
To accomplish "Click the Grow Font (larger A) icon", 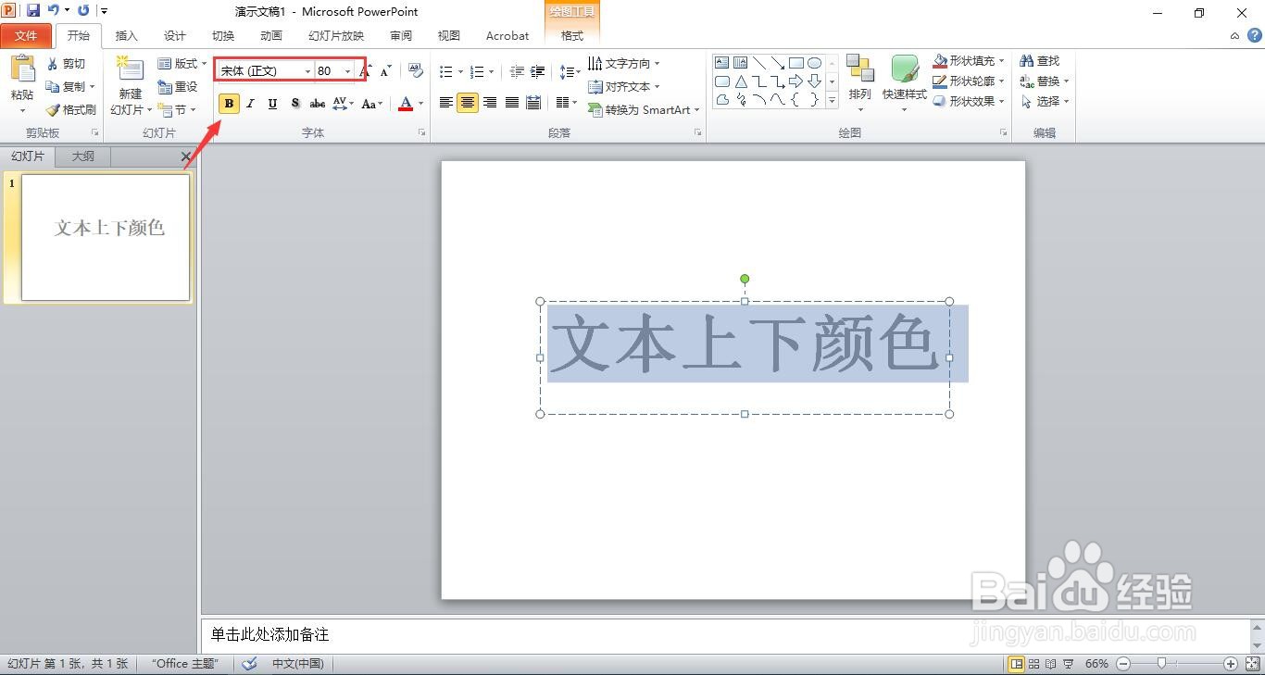I will [x=368, y=70].
